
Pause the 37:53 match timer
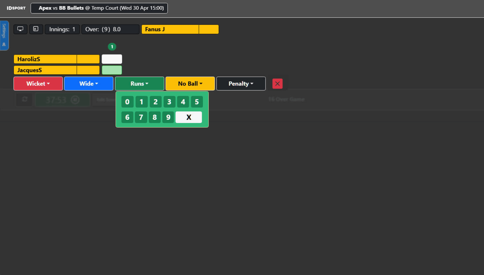click(x=75, y=100)
